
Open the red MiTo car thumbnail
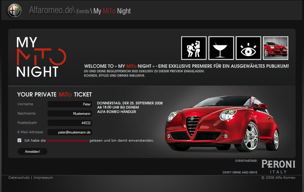coord(275,48)
